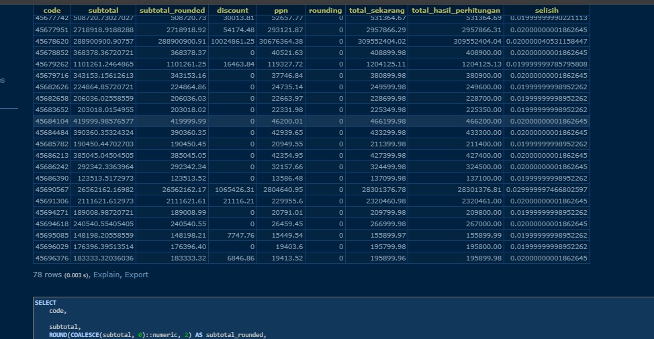Select code cell 45696029
654x339 pixels.
(52, 246)
